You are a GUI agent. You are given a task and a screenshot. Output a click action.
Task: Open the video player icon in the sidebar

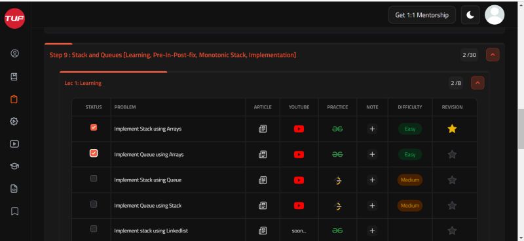click(14, 144)
